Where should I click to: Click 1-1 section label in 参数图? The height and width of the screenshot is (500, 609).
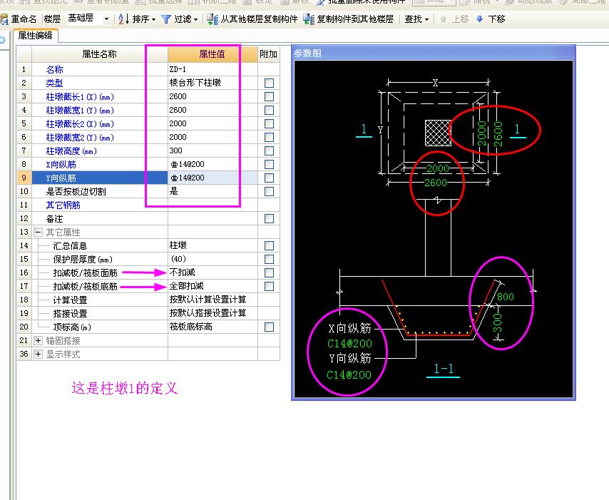443,369
